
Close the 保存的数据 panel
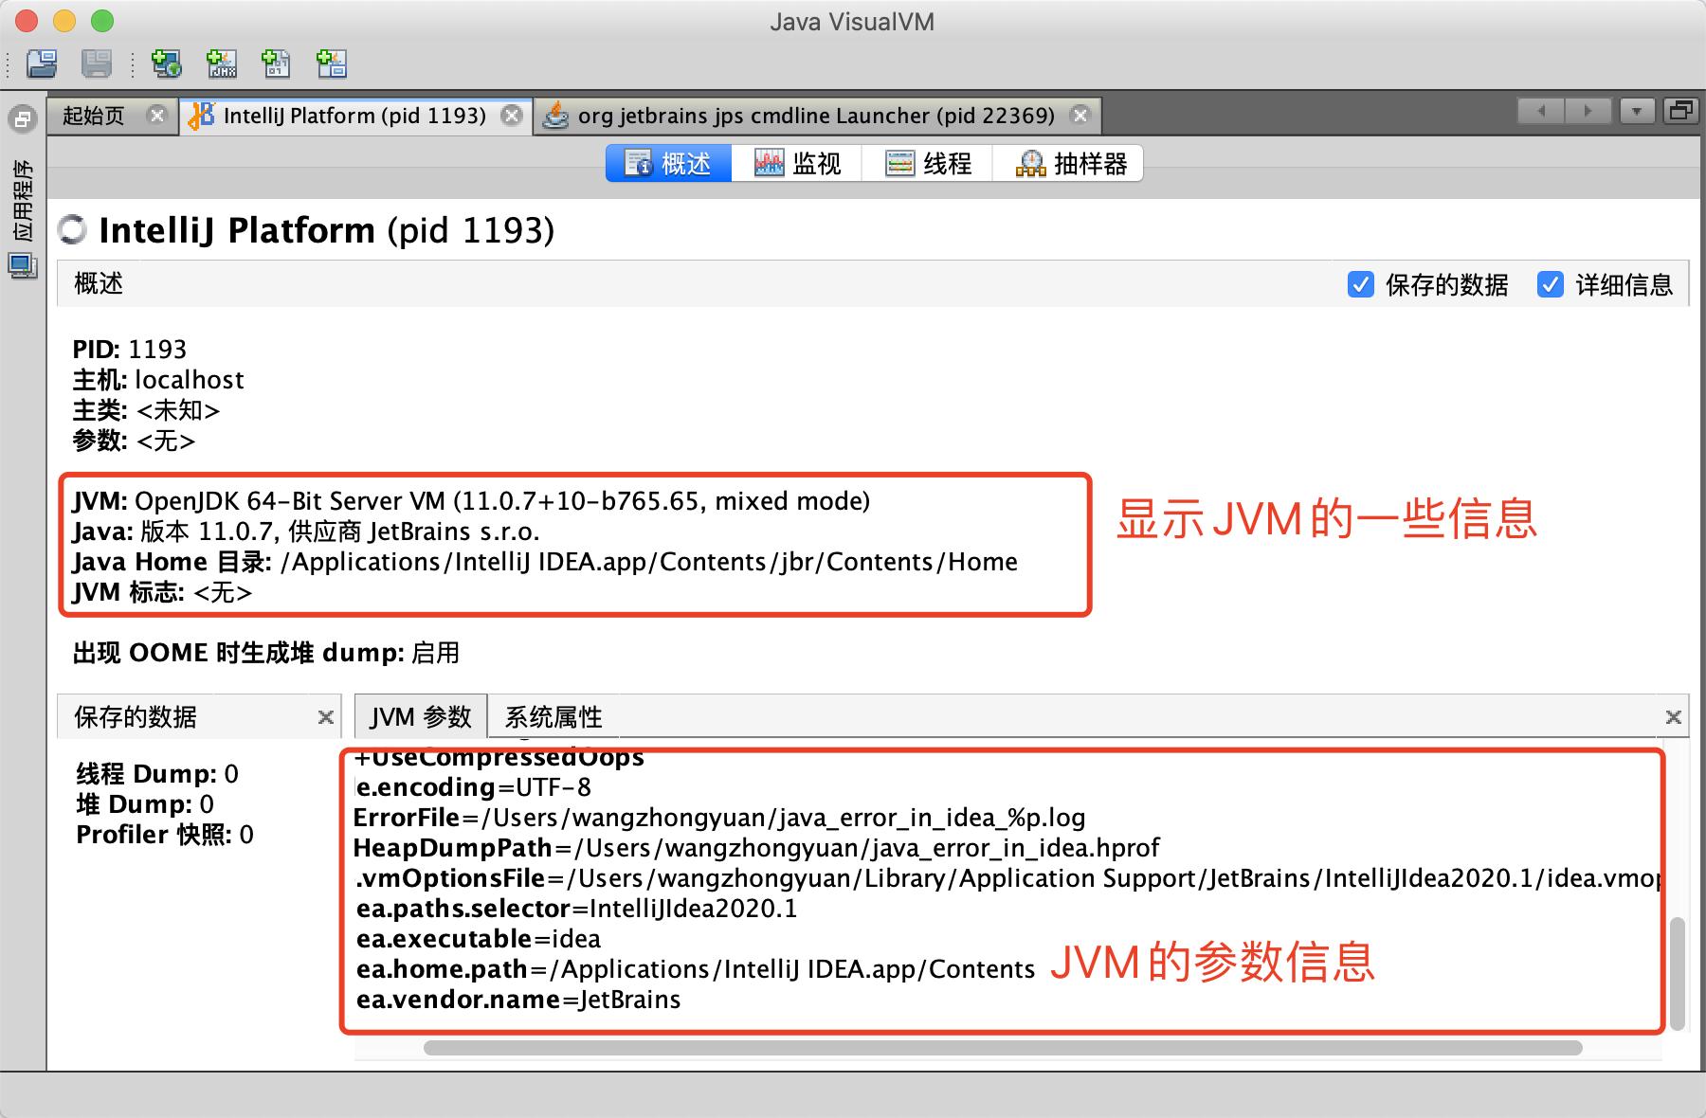[326, 717]
